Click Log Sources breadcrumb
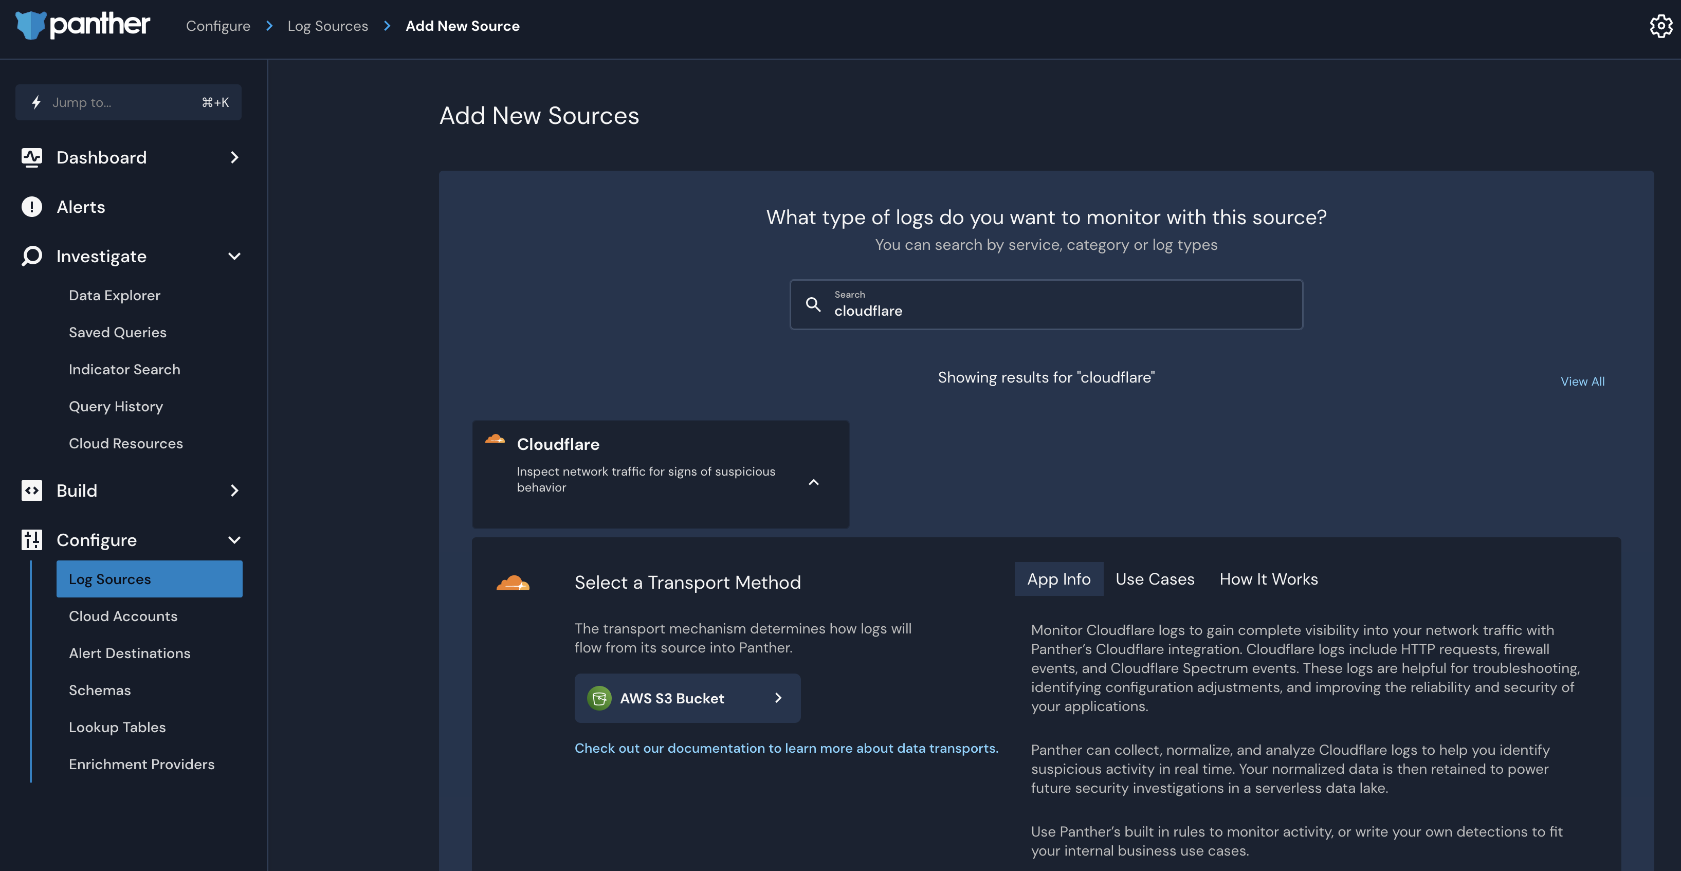1681x871 pixels. (x=327, y=26)
